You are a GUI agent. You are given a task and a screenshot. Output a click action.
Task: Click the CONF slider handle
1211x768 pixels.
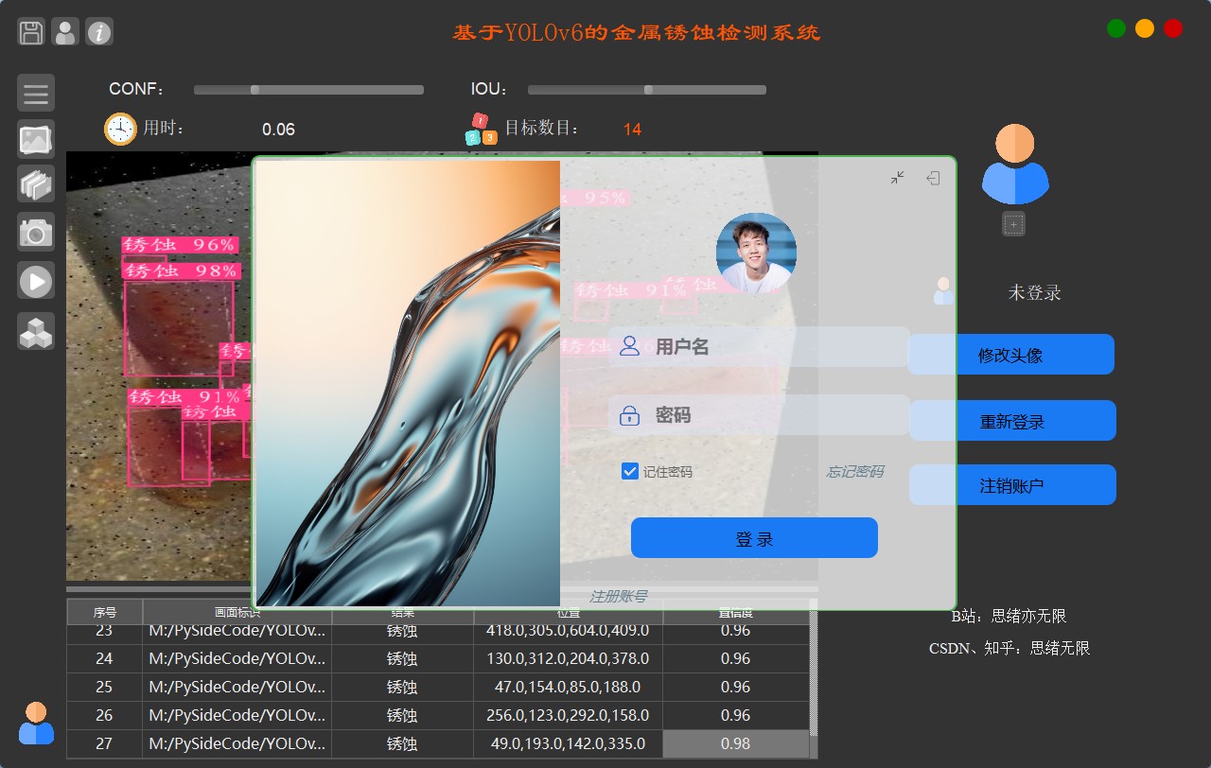254,90
